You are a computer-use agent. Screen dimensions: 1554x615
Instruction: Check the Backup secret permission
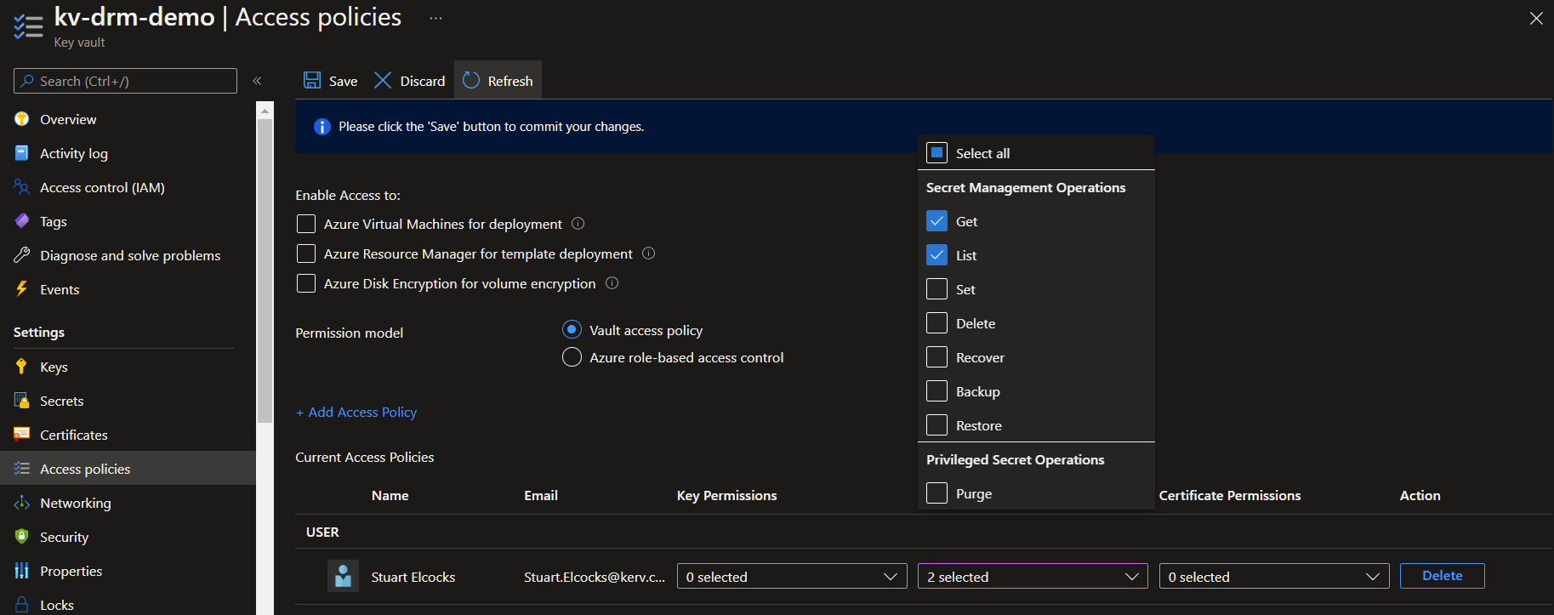coord(936,391)
